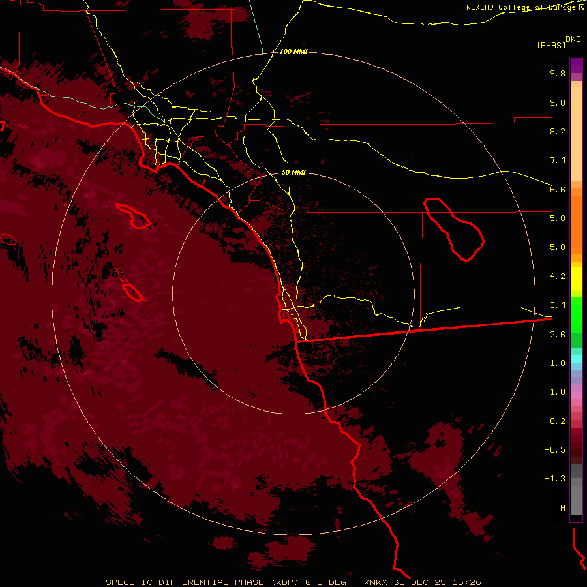Viewport: 587px width, 587px height.
Task: Click the 1.0 scale value
Action: tap(558, 392)
